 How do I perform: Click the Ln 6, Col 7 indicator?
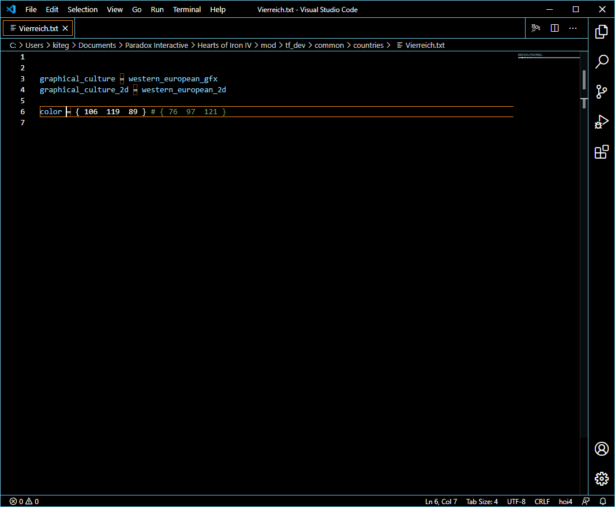[441, 501]
